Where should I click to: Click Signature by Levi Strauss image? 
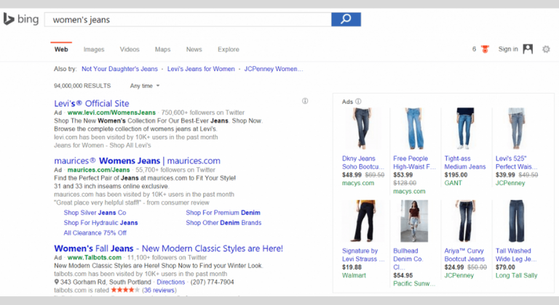click(362, 221)
